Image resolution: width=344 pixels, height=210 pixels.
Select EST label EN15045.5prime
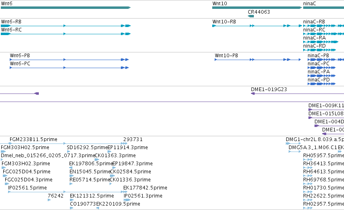click(x=90, y=172)
